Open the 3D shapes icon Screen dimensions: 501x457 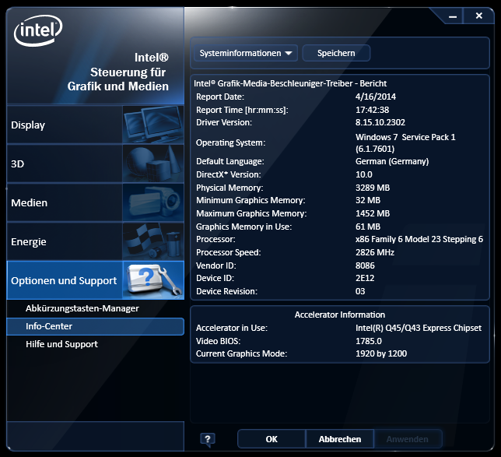(x=153, y=163)
